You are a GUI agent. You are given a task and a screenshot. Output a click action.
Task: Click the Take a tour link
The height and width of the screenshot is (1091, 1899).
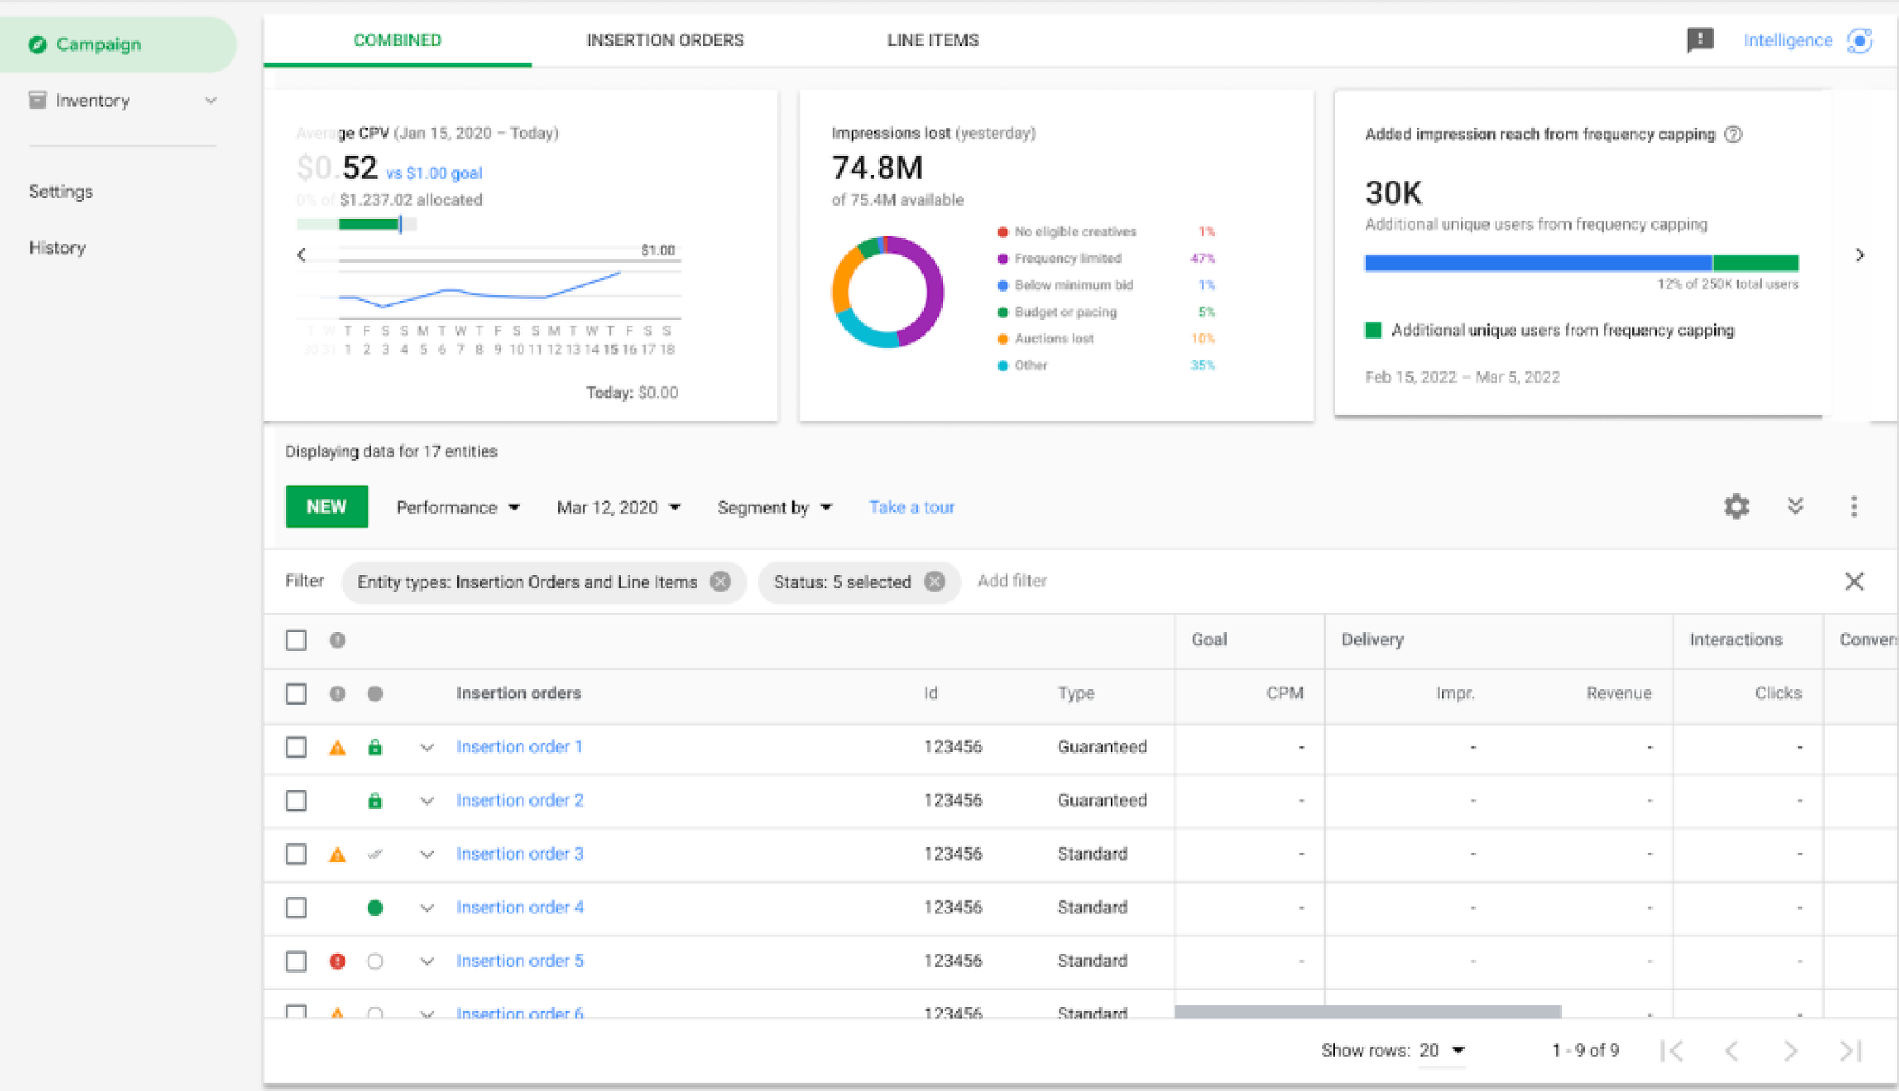point(912,507)
